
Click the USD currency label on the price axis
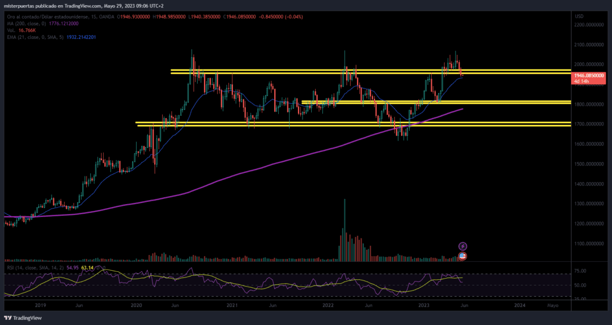point(579,16)
